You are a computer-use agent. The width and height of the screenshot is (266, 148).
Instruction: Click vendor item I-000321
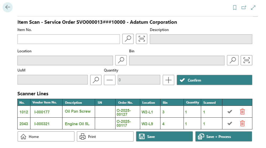coord(42,124)
